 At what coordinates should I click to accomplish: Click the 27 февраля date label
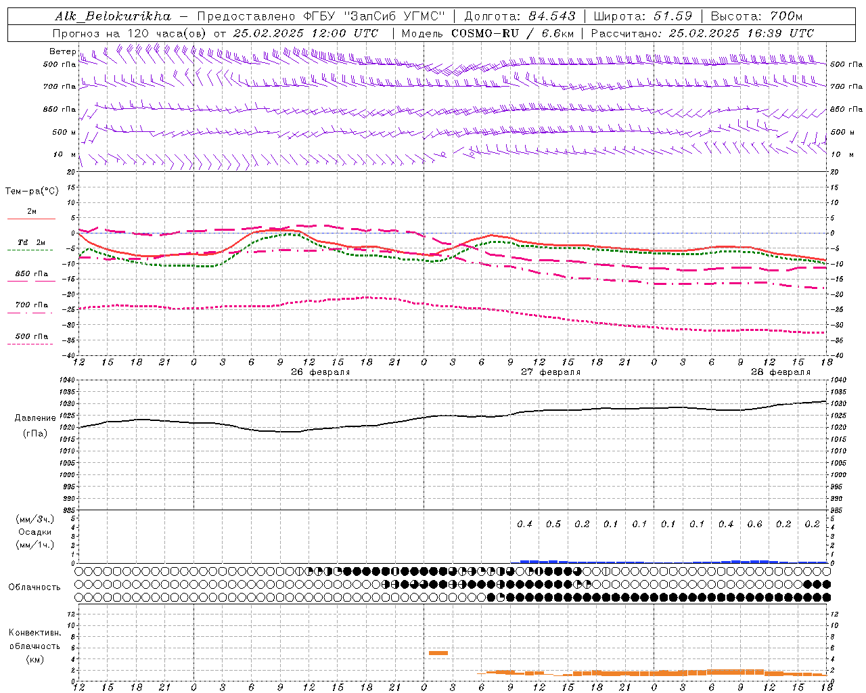click(x=551, y=372)
